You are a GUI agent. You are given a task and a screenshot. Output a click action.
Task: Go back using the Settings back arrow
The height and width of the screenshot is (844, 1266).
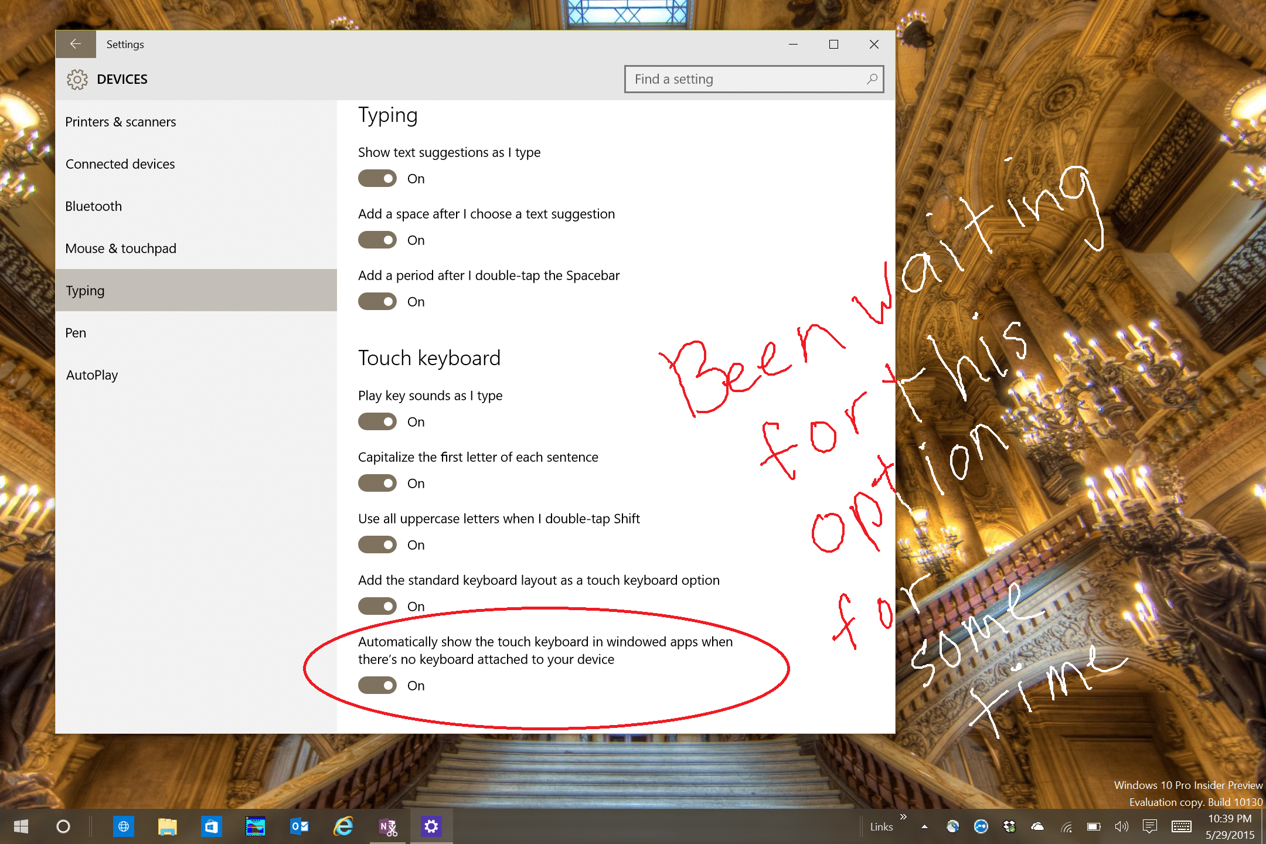[x=76, y=44]
